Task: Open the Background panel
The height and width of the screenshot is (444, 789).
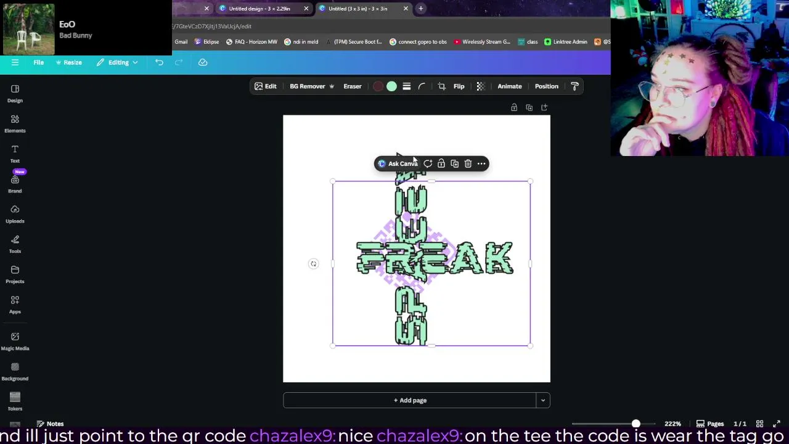Action: pos(15,371)
